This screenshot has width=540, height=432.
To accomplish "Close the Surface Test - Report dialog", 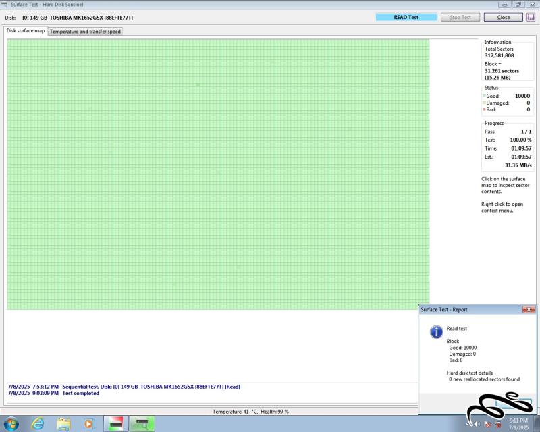I will tap(529, 309).
